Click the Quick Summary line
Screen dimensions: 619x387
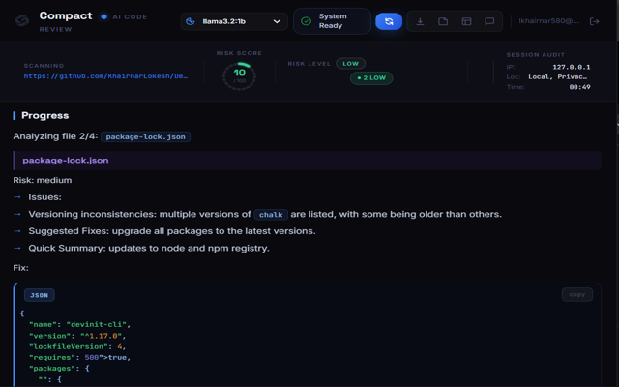pyautogui.click(x=149, y=248)
